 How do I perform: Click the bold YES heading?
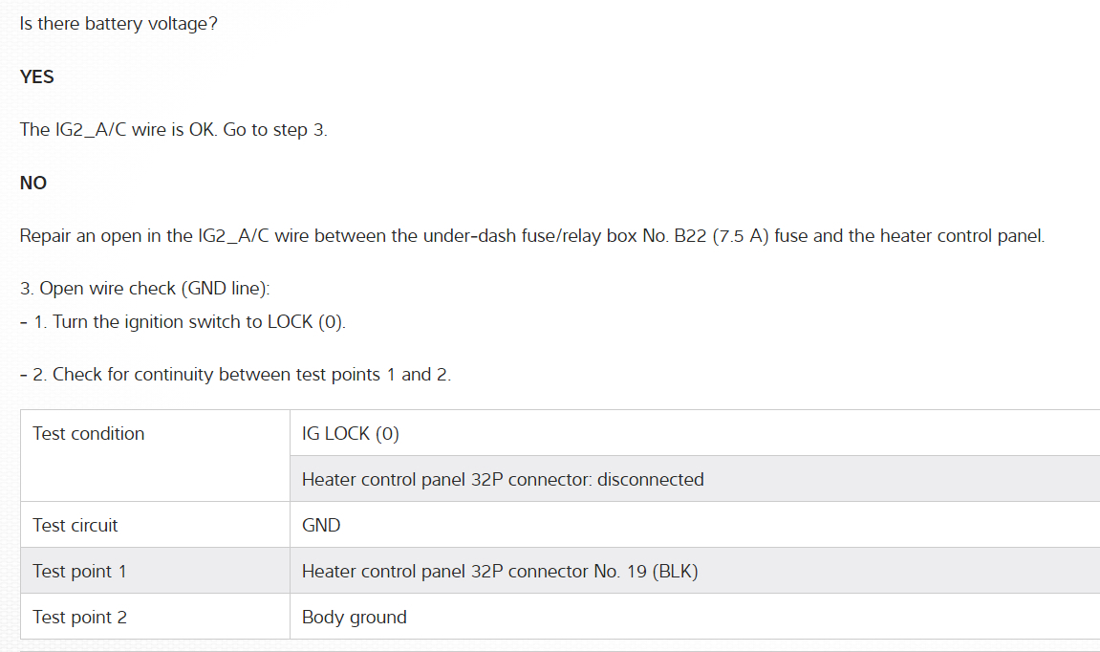pos(37,77)
